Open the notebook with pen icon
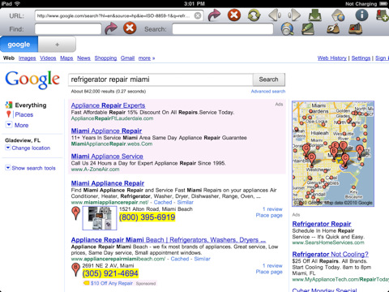The width and height of the screenshot is (389, 292). [x=308, y=28]
